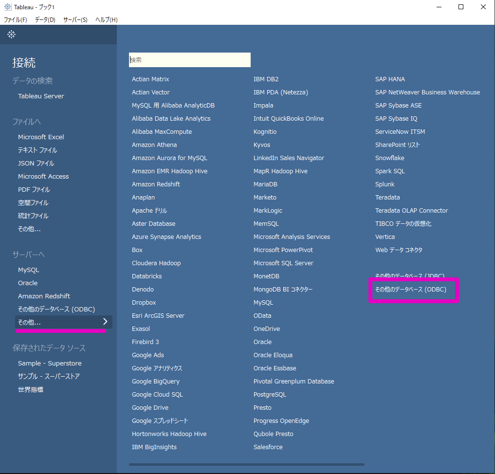Choose the Anaplan connector
Image resolution: width=495 pixels, height=474 pixels.
point(143,198)
